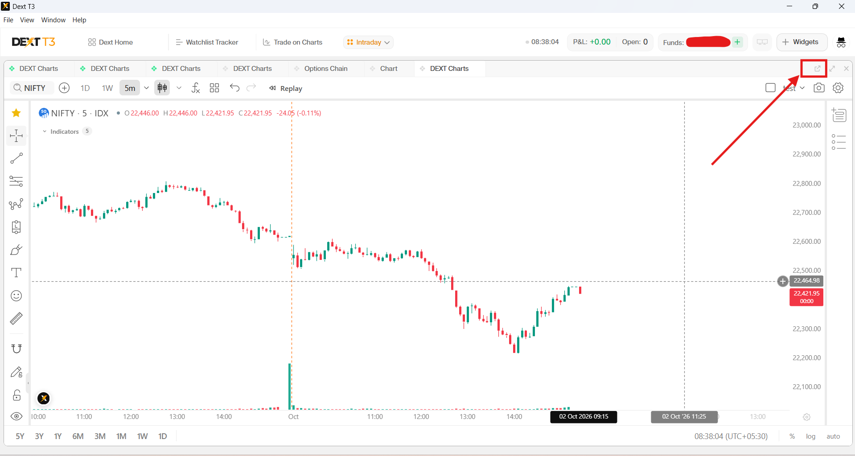Open the watchlist panel icon
Image resolution: width=855 pixels, height=456 pixels.
[839, 115]
